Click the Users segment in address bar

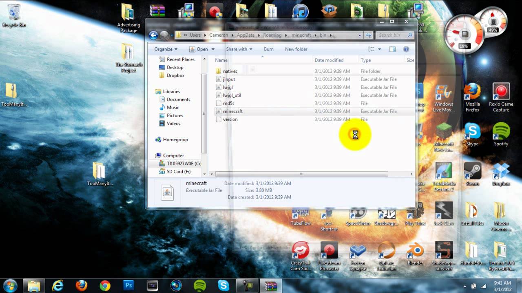(195, 35)
